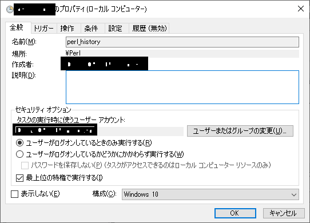Click into the 説明 description text box
This screenshot has height=223, width=310.
click(x=182, y=87)
